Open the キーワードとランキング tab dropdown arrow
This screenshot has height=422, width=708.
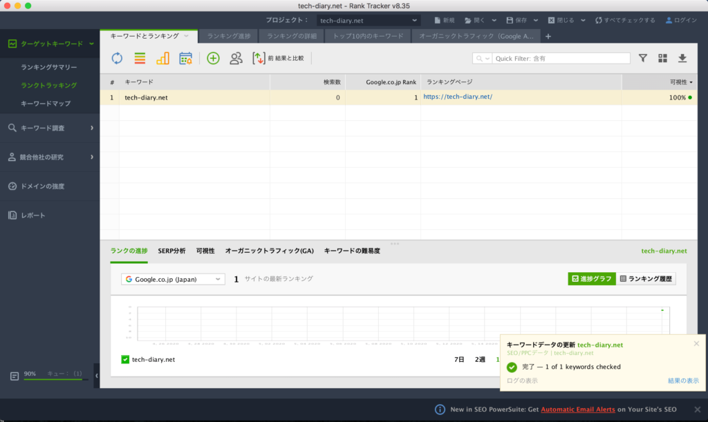[x=186, y=36]
